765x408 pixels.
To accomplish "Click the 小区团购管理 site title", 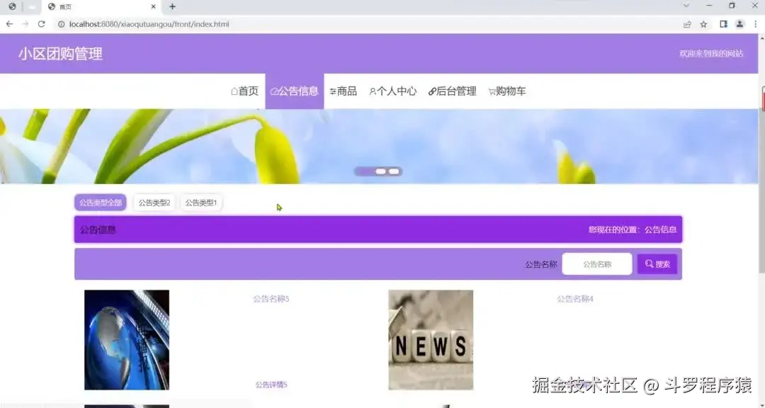I will [x=60, y=54].
